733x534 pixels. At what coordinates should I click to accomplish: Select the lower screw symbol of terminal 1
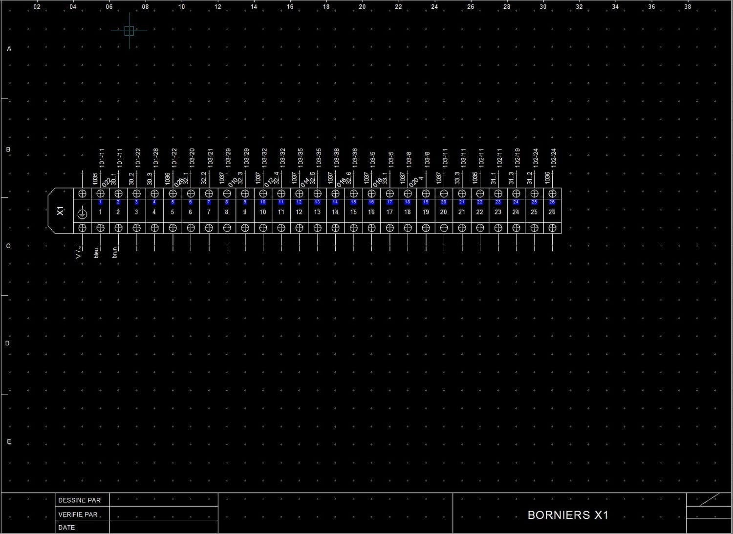(100, 228)
